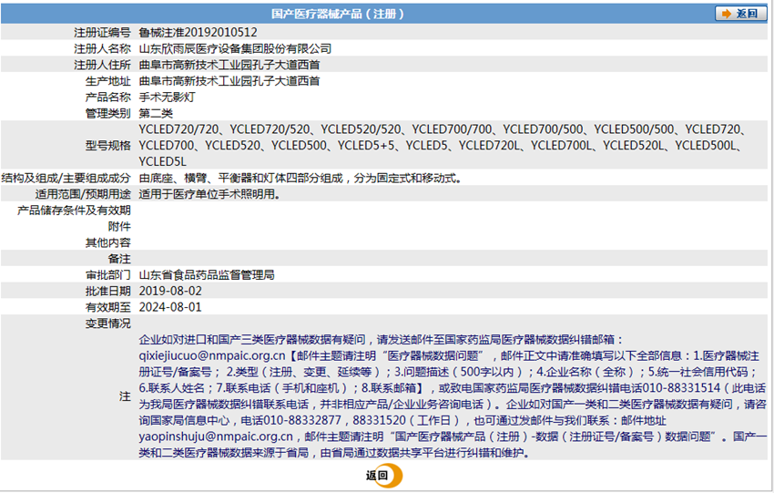Viewport: 774px width, 493px height.
Task: Select the registration number 鲁械注准20192010512
Action: tap(198, 33)
